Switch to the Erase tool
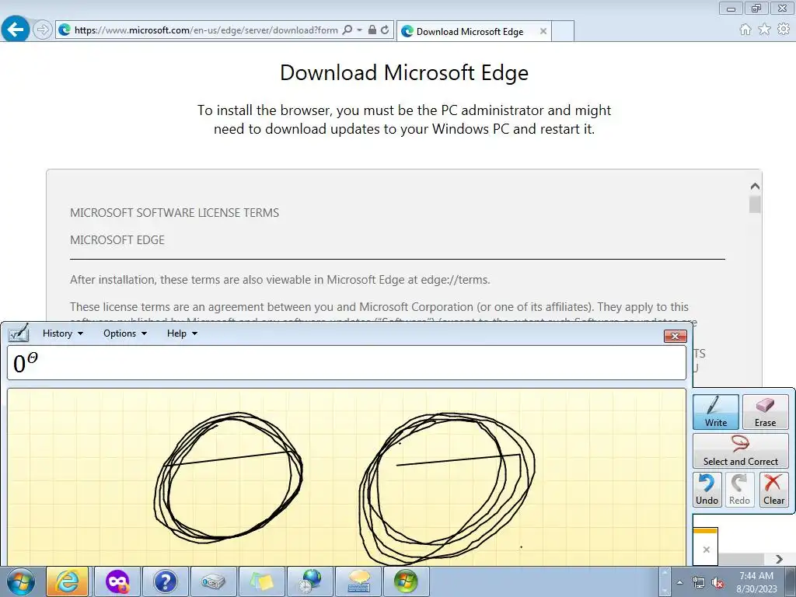The height and width of the screenshot is (597, 796). point(765,412)
